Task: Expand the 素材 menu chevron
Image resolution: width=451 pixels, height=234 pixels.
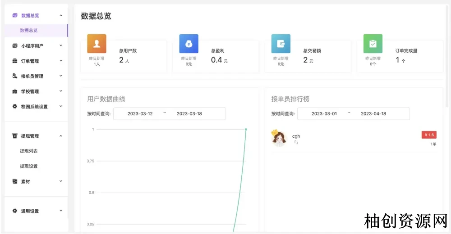Action: (61, 181)
